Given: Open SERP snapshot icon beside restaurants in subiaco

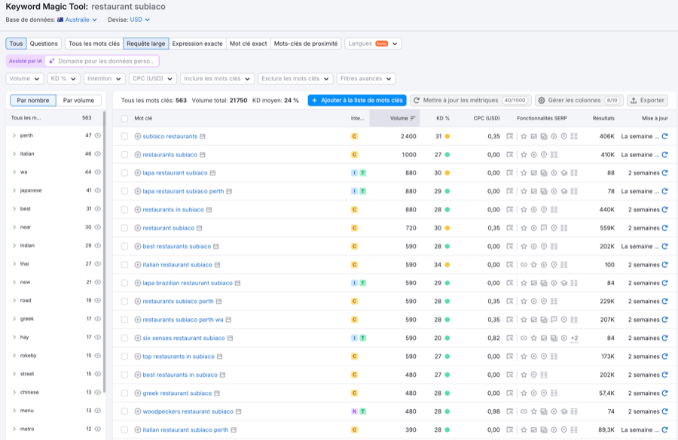Looking at the screenshot, I should pyautogui.click(x=209, y=209).
